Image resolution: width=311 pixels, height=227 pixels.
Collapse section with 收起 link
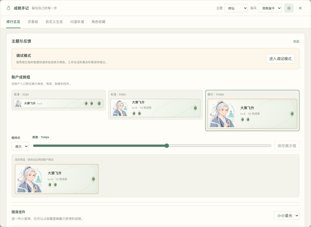tap(296, 41)
